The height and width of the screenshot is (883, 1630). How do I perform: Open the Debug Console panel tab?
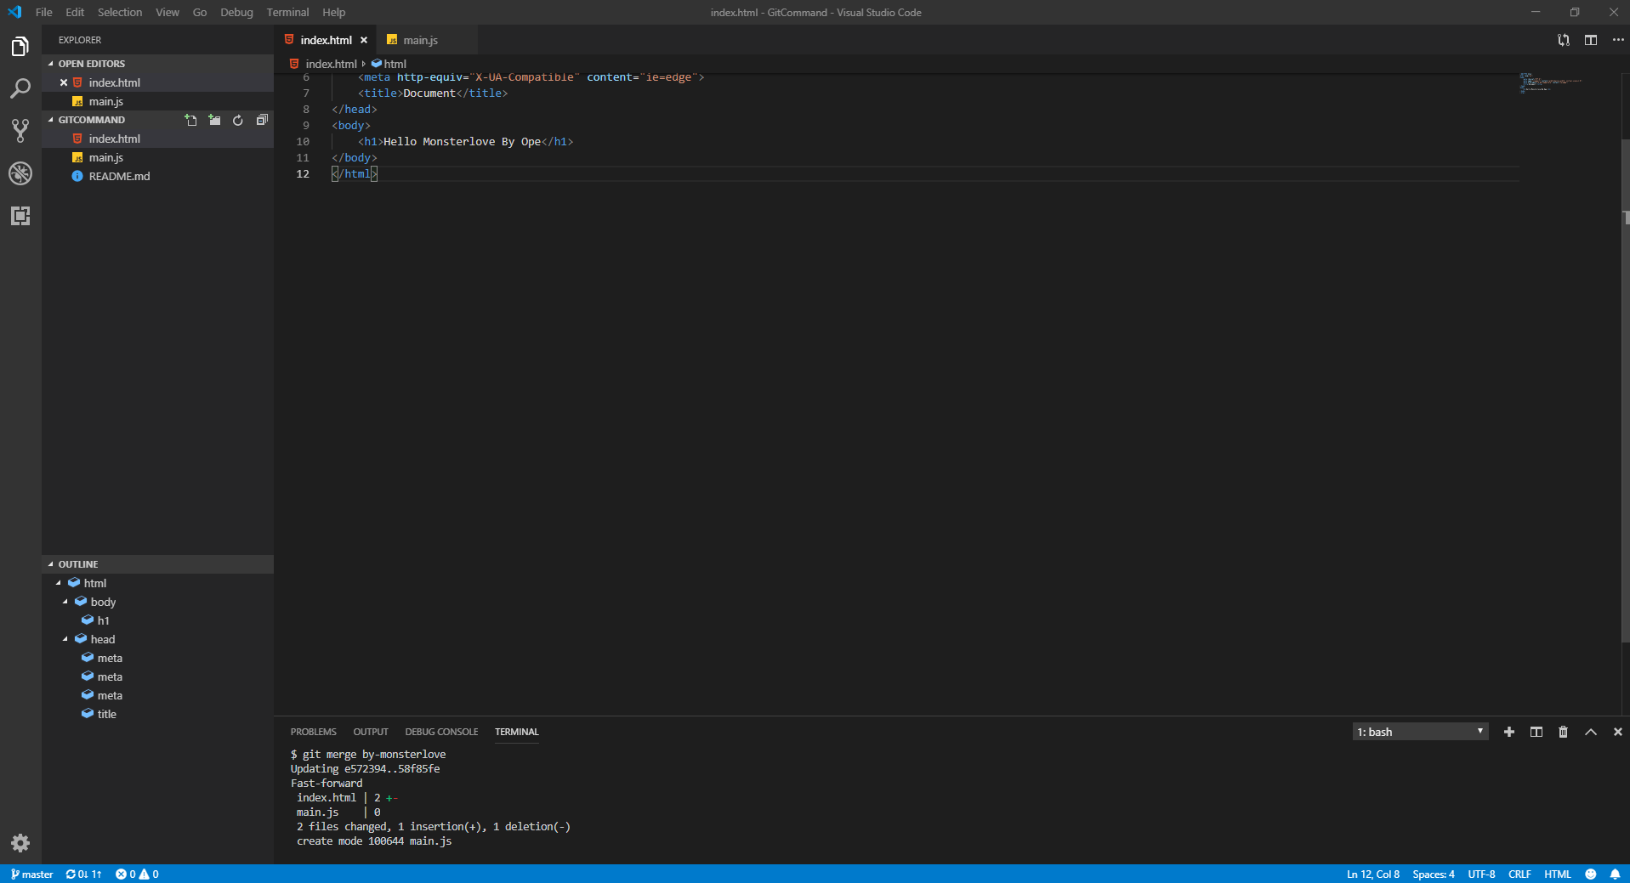tap(441, 732)
